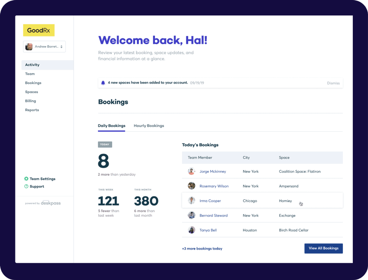Viewport: 368px width, 280px height.
Task: Click Jorge Mckinney's avatar
Action: pos(191,171)
